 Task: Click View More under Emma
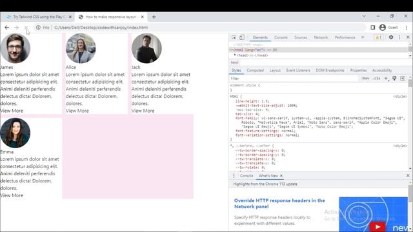coord(12,195)
